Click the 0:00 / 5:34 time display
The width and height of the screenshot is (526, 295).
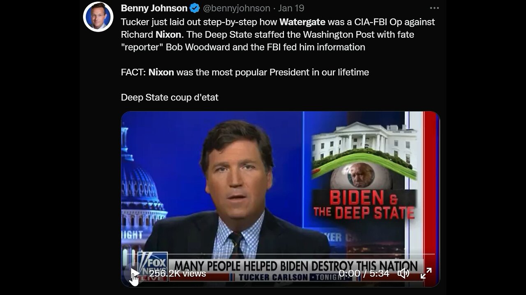tap(364, 273)
